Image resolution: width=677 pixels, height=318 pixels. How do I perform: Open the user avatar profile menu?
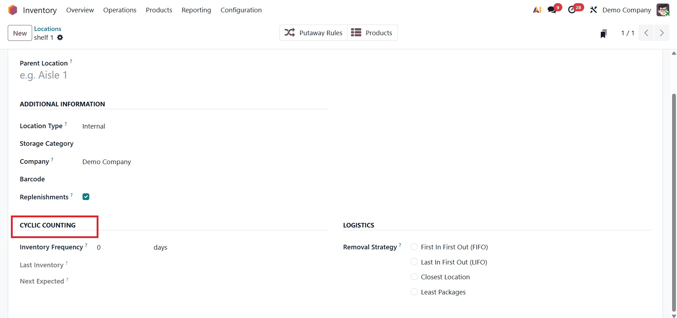664,10
